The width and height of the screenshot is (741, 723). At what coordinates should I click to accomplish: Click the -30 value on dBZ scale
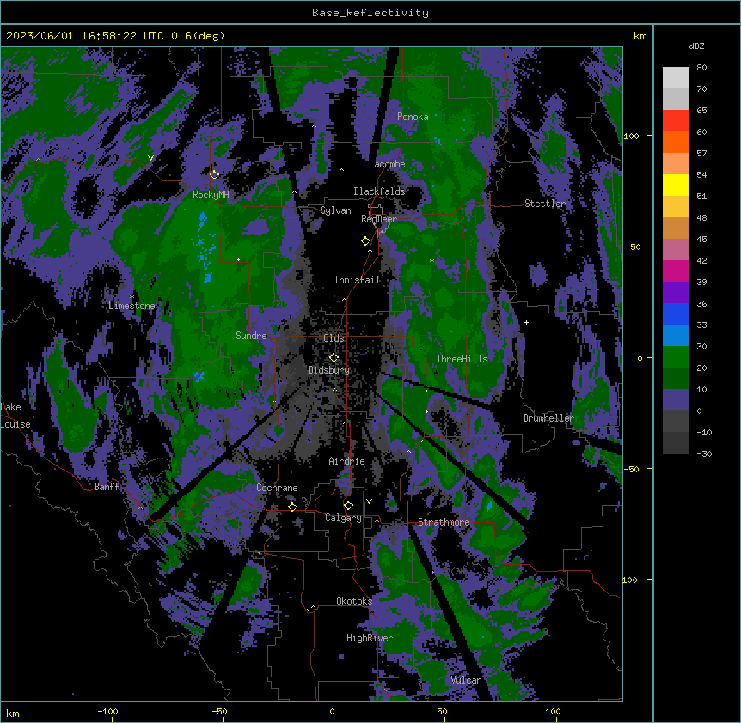pos(704,453)
